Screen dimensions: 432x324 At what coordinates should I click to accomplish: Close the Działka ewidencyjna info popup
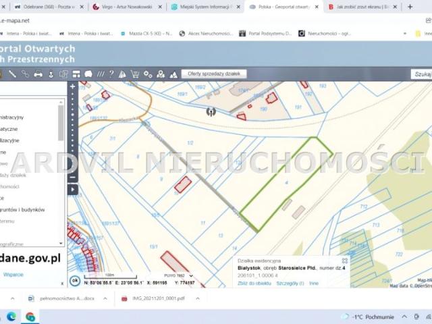click(345, 261)
